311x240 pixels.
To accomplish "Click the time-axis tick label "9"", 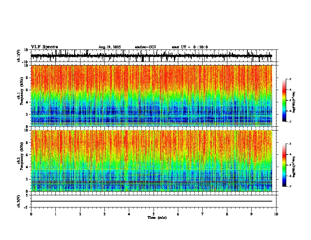I will 251,214.
